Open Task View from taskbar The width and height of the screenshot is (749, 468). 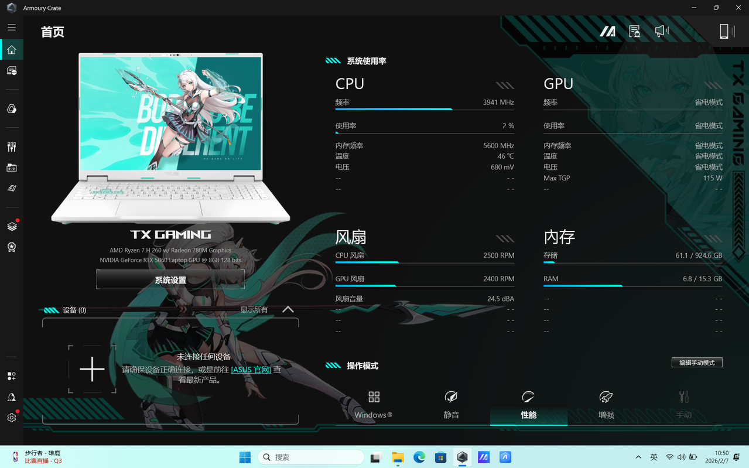click(376, 457)
